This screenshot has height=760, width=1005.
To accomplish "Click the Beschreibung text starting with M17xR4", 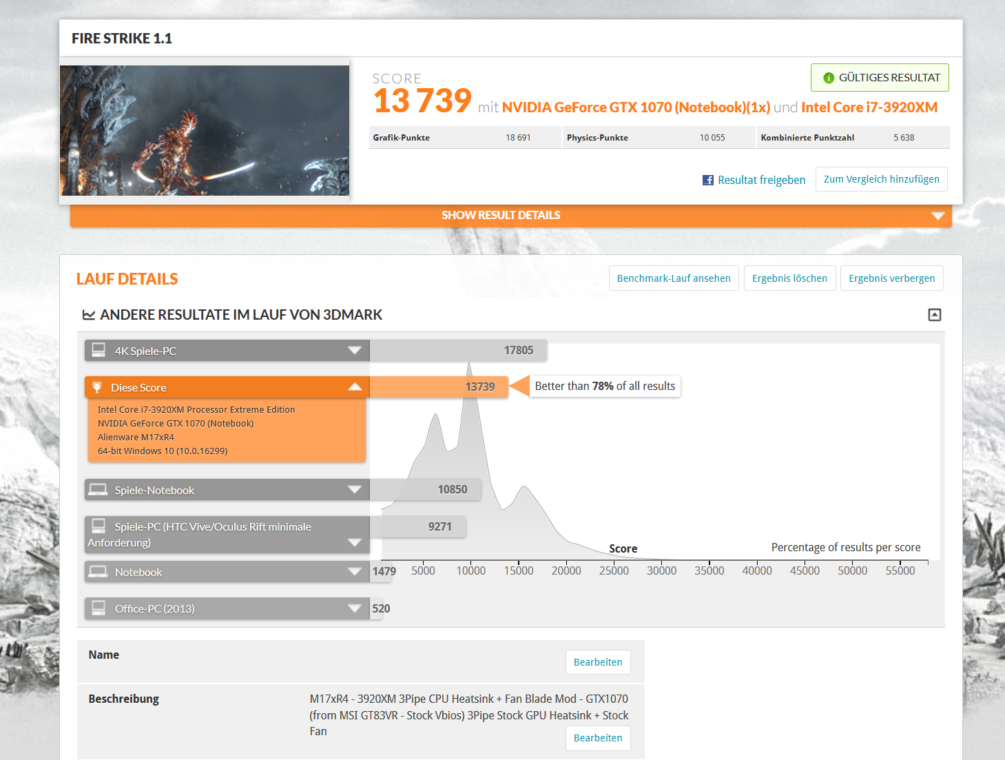I will (x=469, y=715).
